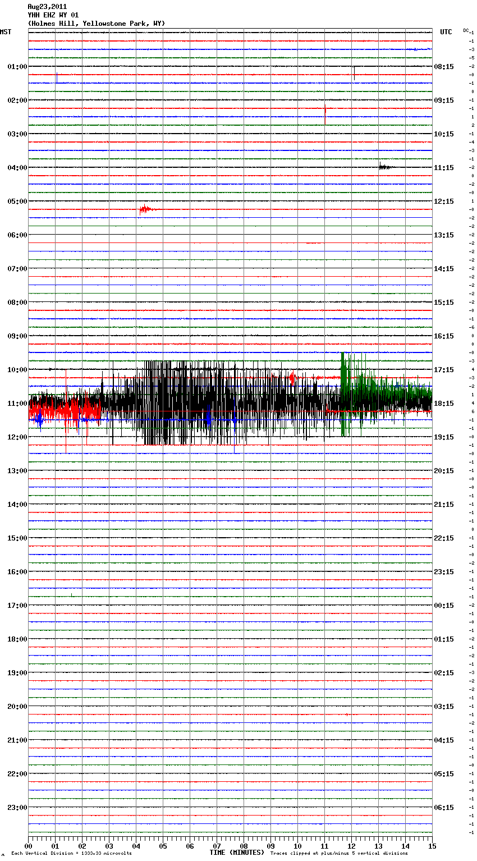Click the Holmes Hill, Yellowstone Park location label
477x861 pixels.
97,24
